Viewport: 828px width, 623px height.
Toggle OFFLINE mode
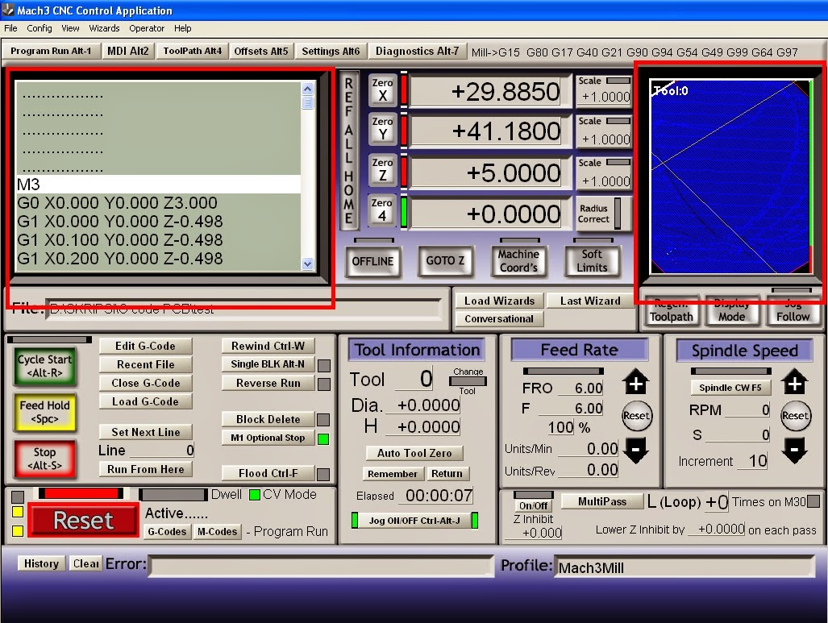372,261
